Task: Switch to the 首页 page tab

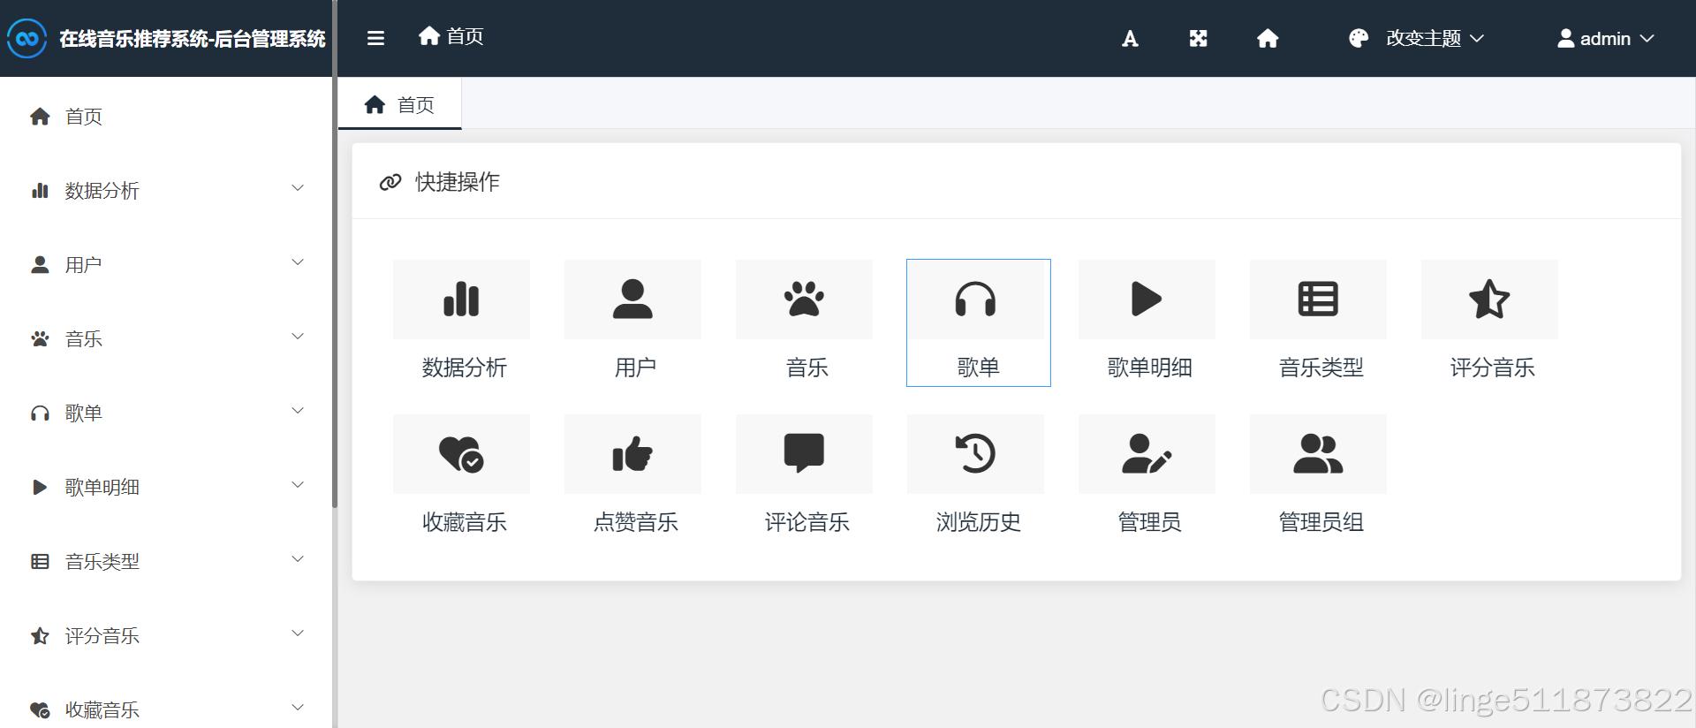Action: pyautogui.click(x=399, y=104)
